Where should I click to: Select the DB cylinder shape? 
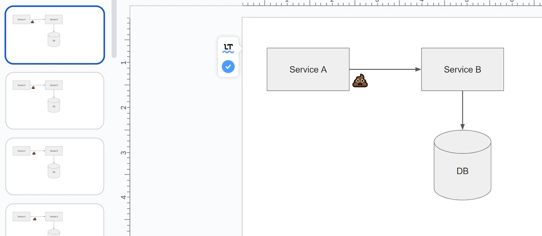pyautogui.click(x=462, y=165)
